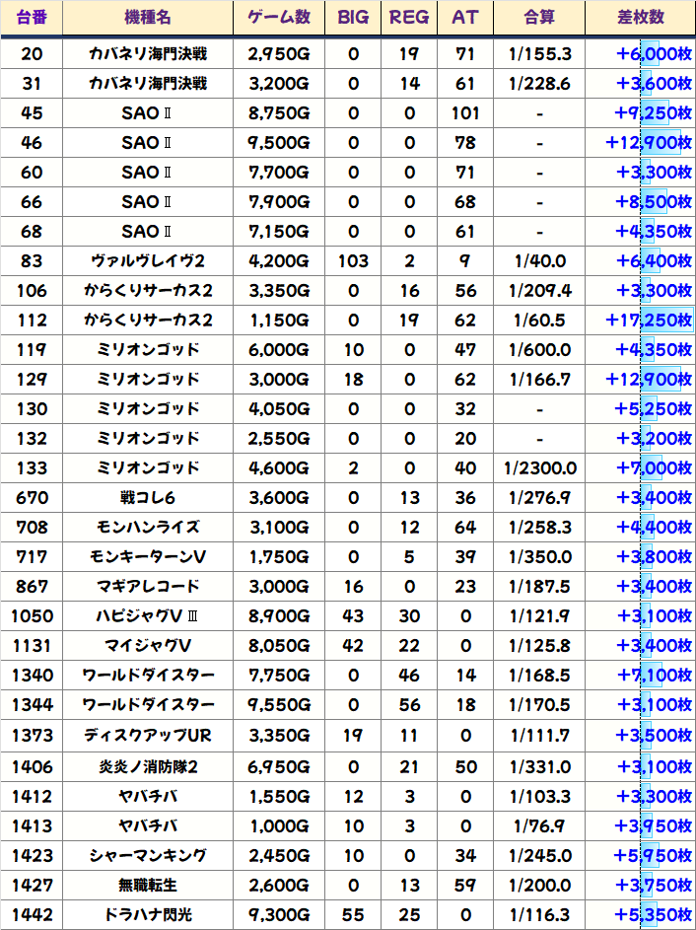Click the REG column header
The height and width of the screenshot is (930, 696).
409,18
